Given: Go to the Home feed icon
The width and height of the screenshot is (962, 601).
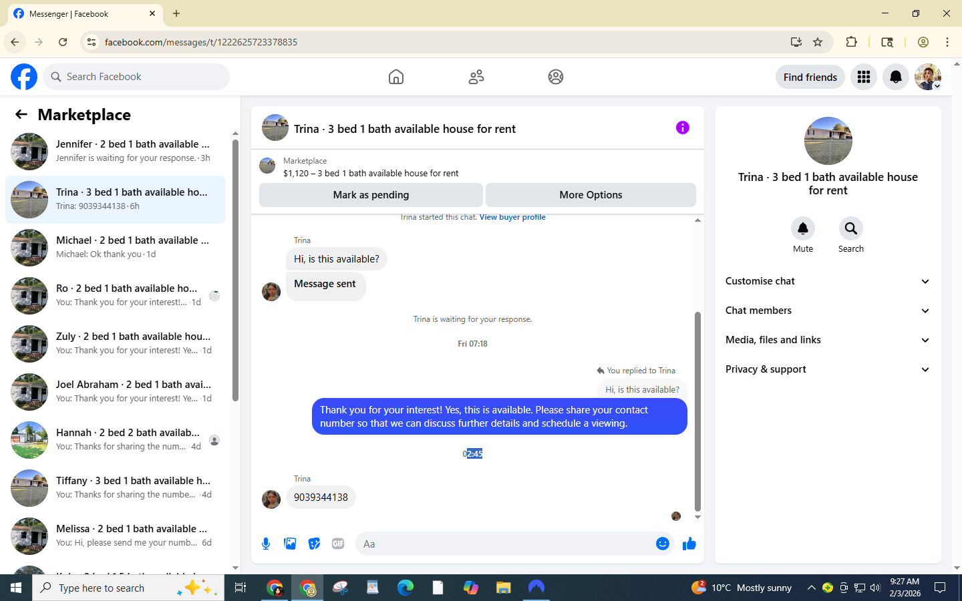Looking at the screenshot, I should [396, 77].
